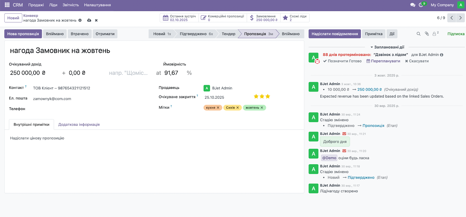466x217 pixels.
Task: Open the gear actions menu beside record name
Action: [80, 20]
